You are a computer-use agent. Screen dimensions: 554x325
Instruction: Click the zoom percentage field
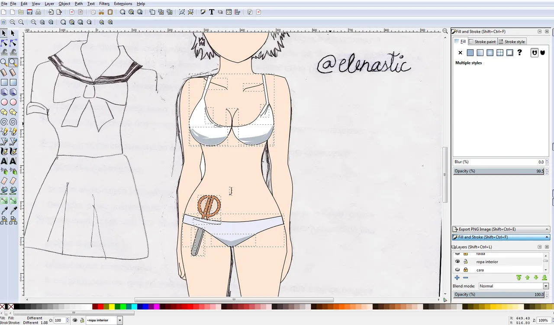point(543,320)
